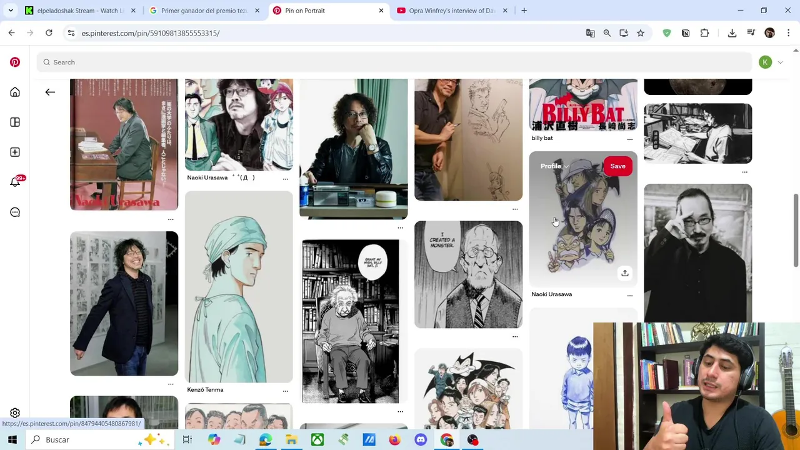
Task: Click the back arrow beside the pins
Action: coord(50,92)
